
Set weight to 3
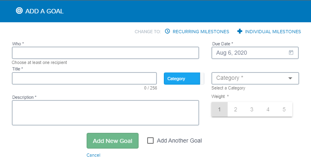[x=252, y=109]
